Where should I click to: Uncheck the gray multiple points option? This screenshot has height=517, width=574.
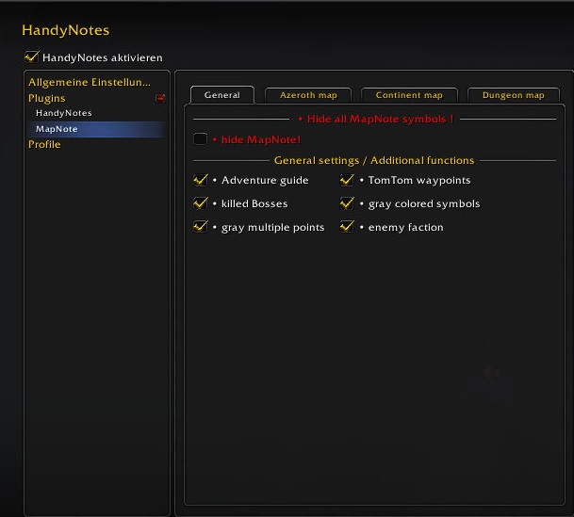(x=201, y=227)
